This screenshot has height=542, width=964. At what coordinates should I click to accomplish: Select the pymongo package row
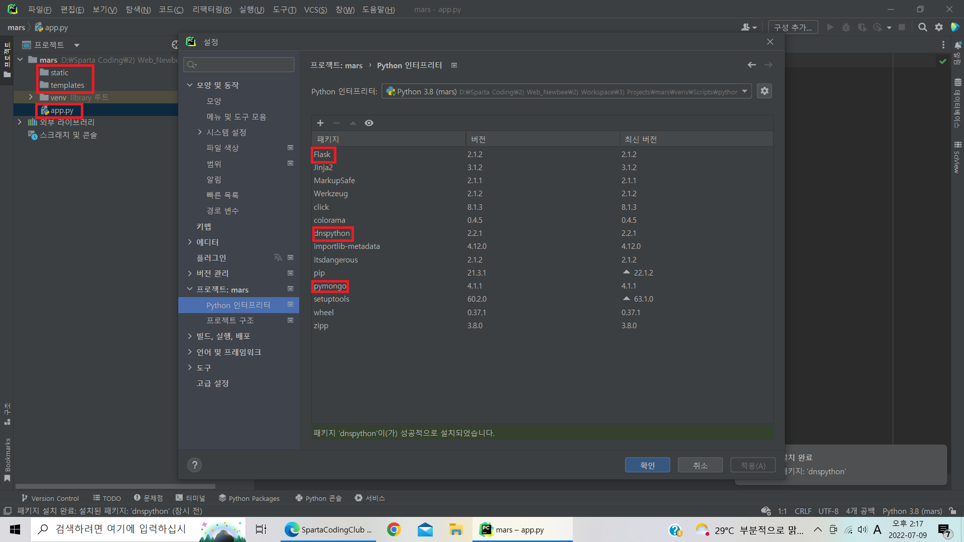(330, 286)
